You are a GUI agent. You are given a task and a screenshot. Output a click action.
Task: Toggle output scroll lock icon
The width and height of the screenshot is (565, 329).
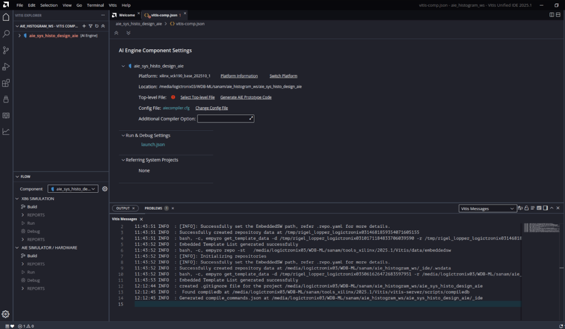click(x=526, y=208)
